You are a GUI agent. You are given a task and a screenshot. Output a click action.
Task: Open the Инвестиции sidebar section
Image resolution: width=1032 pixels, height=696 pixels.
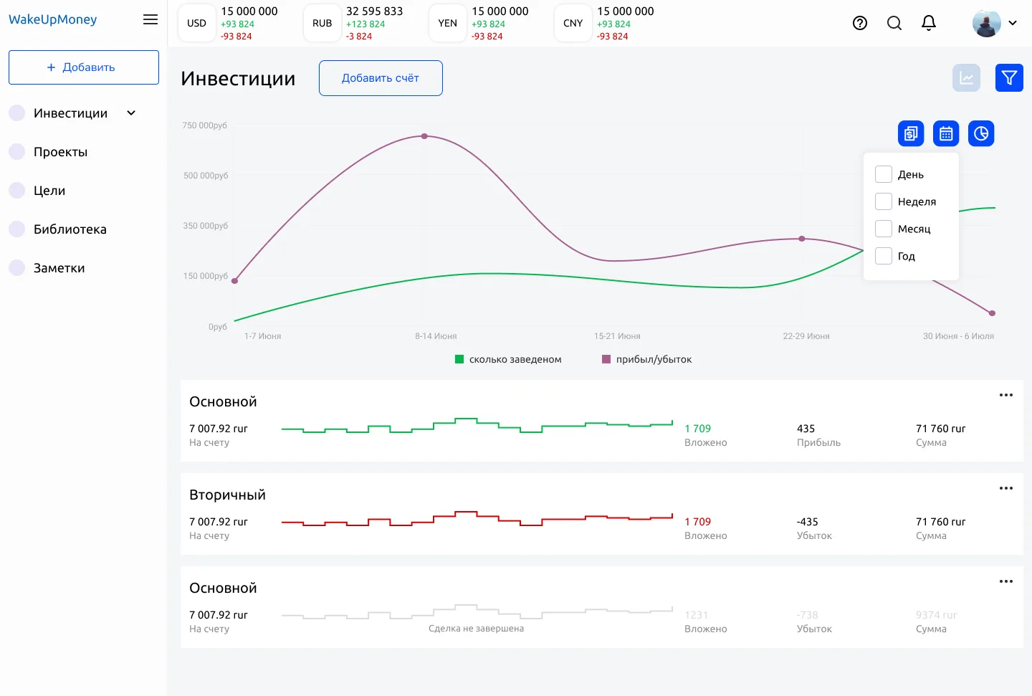pyautogui.click(x=70, y=113)
